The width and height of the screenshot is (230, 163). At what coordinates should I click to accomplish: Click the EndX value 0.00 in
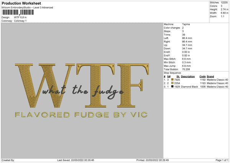coord(186,52)
